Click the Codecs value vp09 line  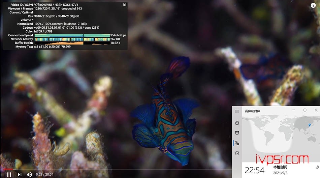click(67, 28)
